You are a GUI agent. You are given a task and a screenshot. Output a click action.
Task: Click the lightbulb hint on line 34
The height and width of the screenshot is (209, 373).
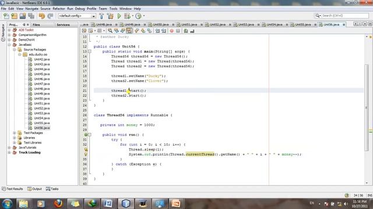coord(86,154)
